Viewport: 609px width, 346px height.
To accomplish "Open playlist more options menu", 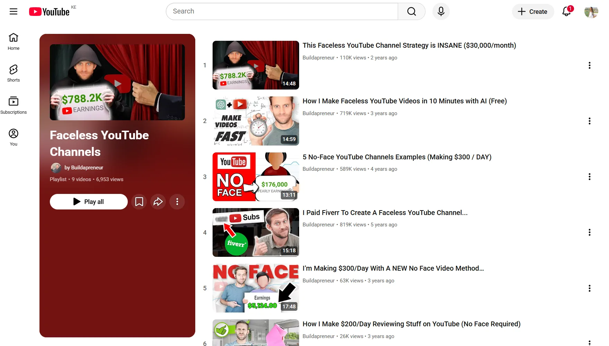I will [177, 202].
